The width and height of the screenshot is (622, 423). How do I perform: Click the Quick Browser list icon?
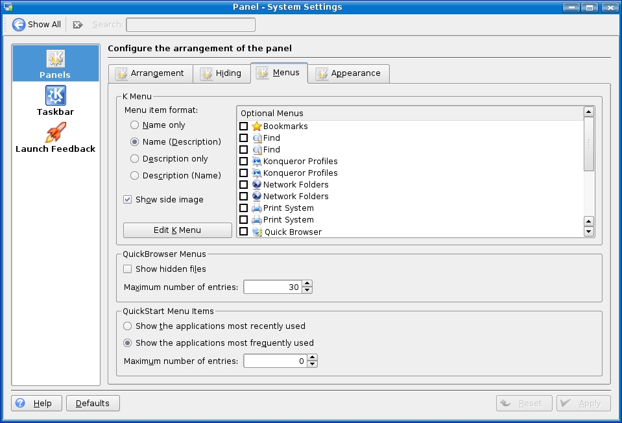(x=257, y=232)
